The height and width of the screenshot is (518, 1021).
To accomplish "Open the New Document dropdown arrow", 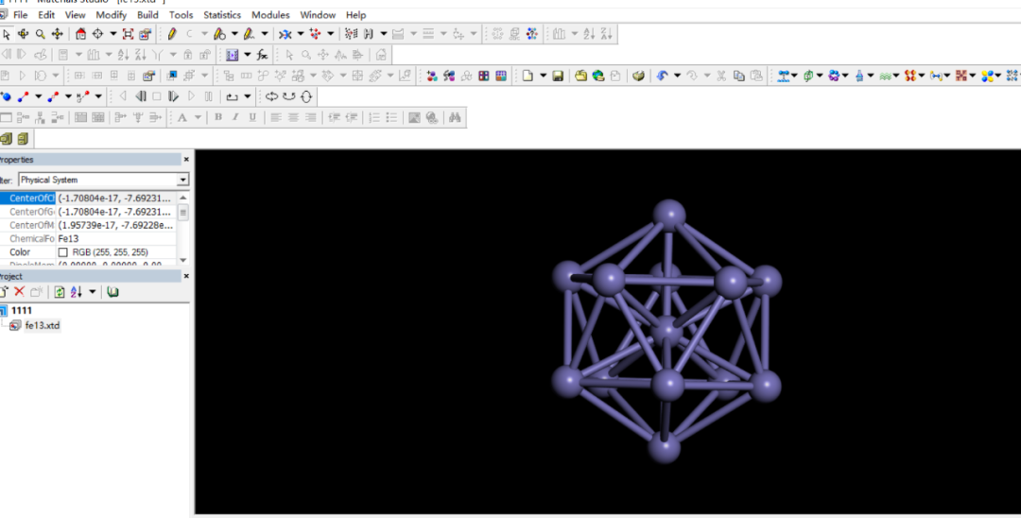I will (543, 77).
